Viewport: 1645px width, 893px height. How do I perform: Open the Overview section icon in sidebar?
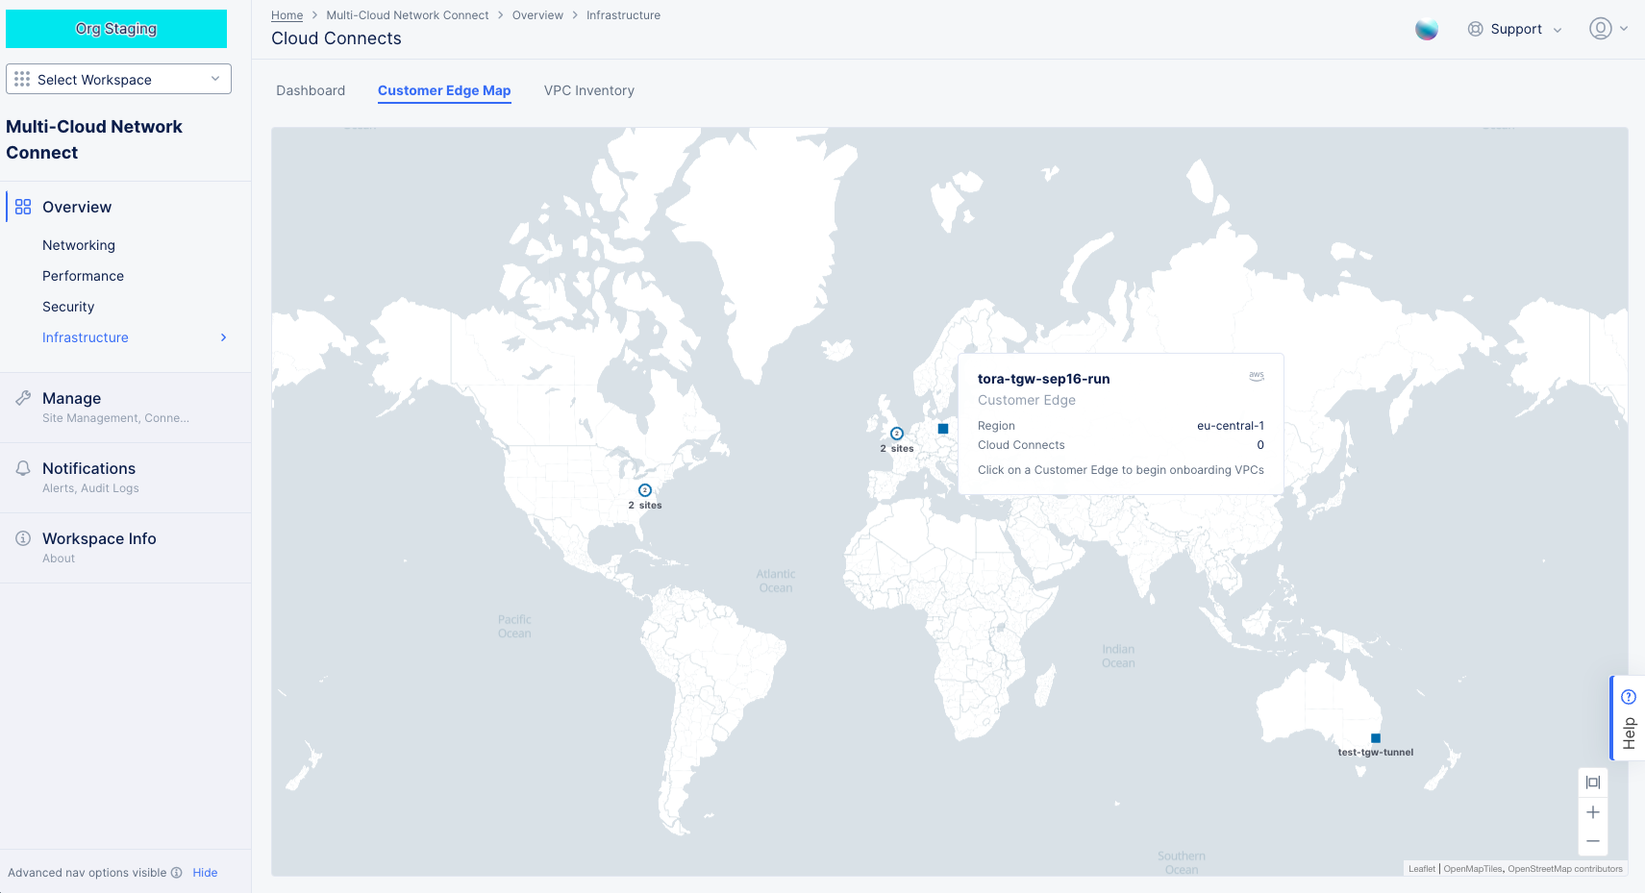pos(22,206)
